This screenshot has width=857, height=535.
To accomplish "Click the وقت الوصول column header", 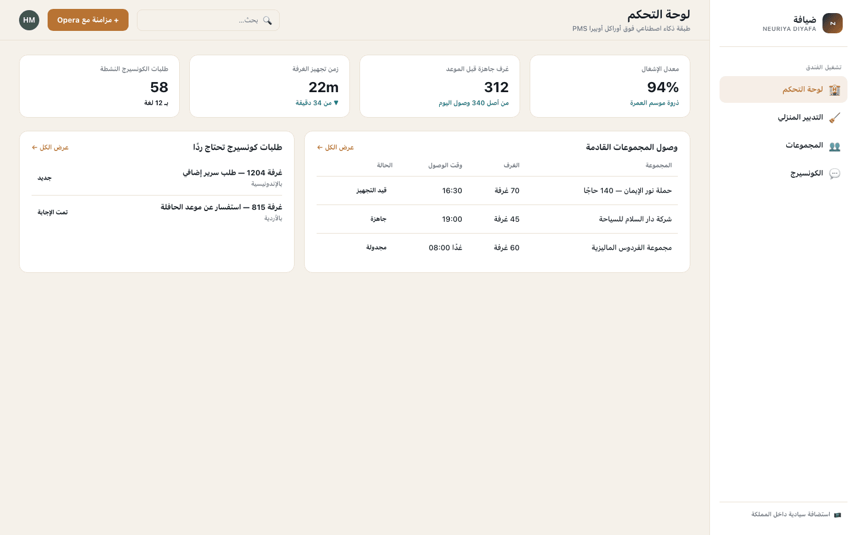I will pyautogui.click(x=445, y=165).
